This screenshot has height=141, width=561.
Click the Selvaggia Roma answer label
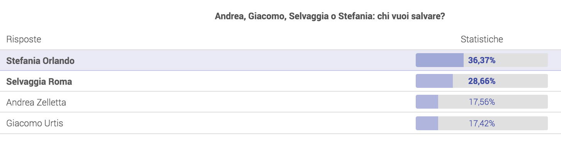coord(39,82)
